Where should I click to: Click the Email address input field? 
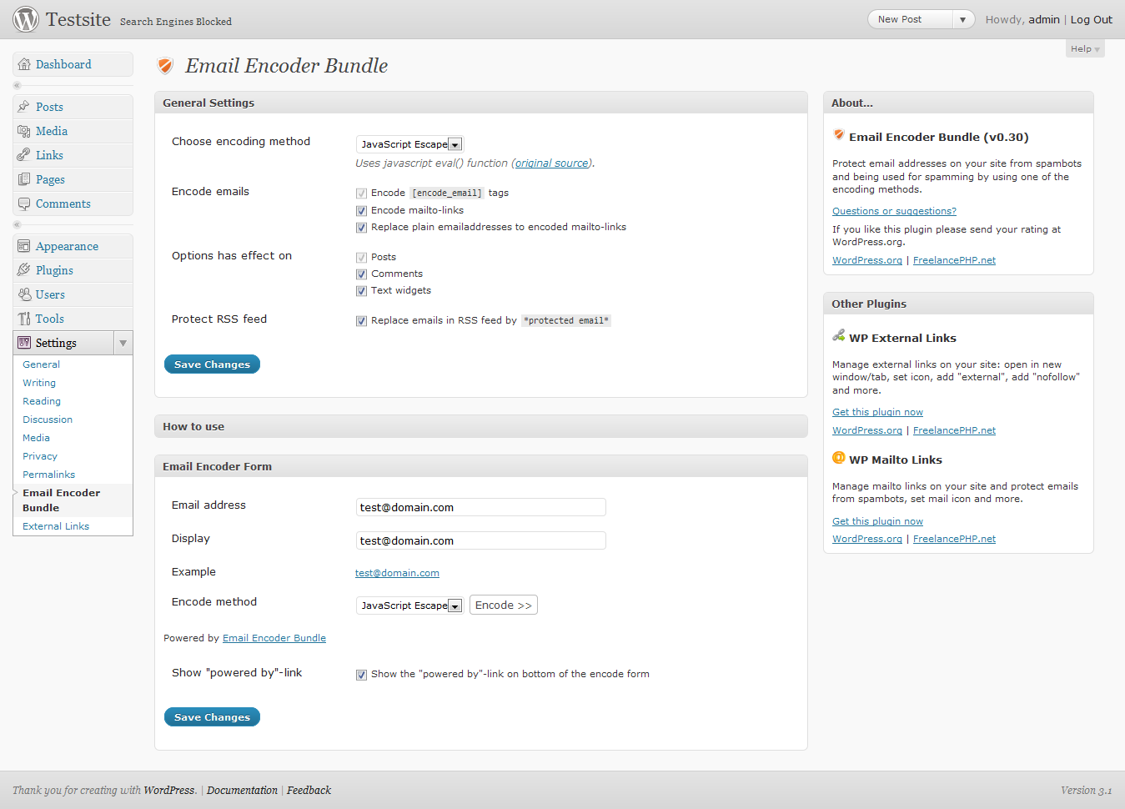coord(481,507)
